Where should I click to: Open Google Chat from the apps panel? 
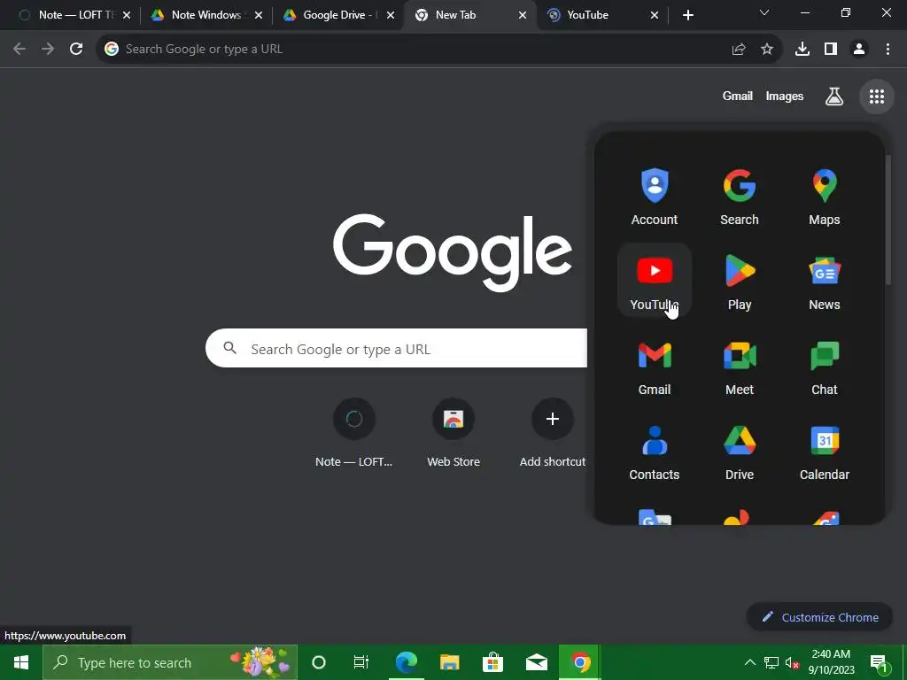click(x=825, y=367)
